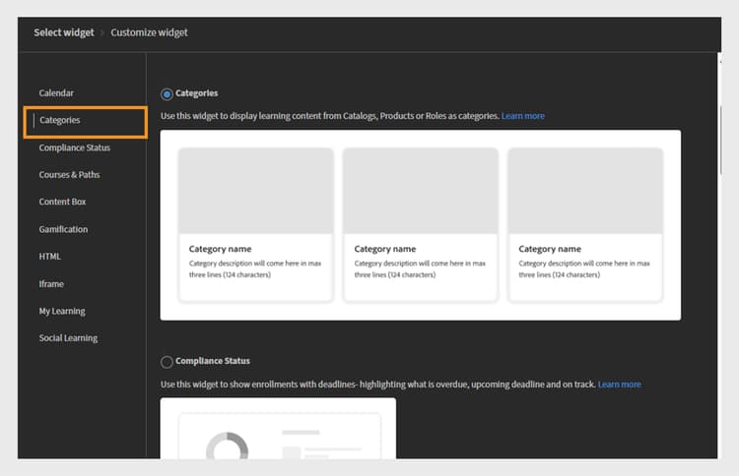Viewport: 739px width, 476px height.
Task: Open the Gamification widget option
Action: point(63,229)
